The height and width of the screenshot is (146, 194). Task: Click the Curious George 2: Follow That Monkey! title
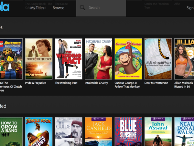(127, 85)
